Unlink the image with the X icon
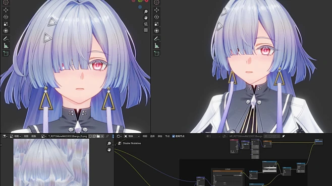 coord(102,136)
